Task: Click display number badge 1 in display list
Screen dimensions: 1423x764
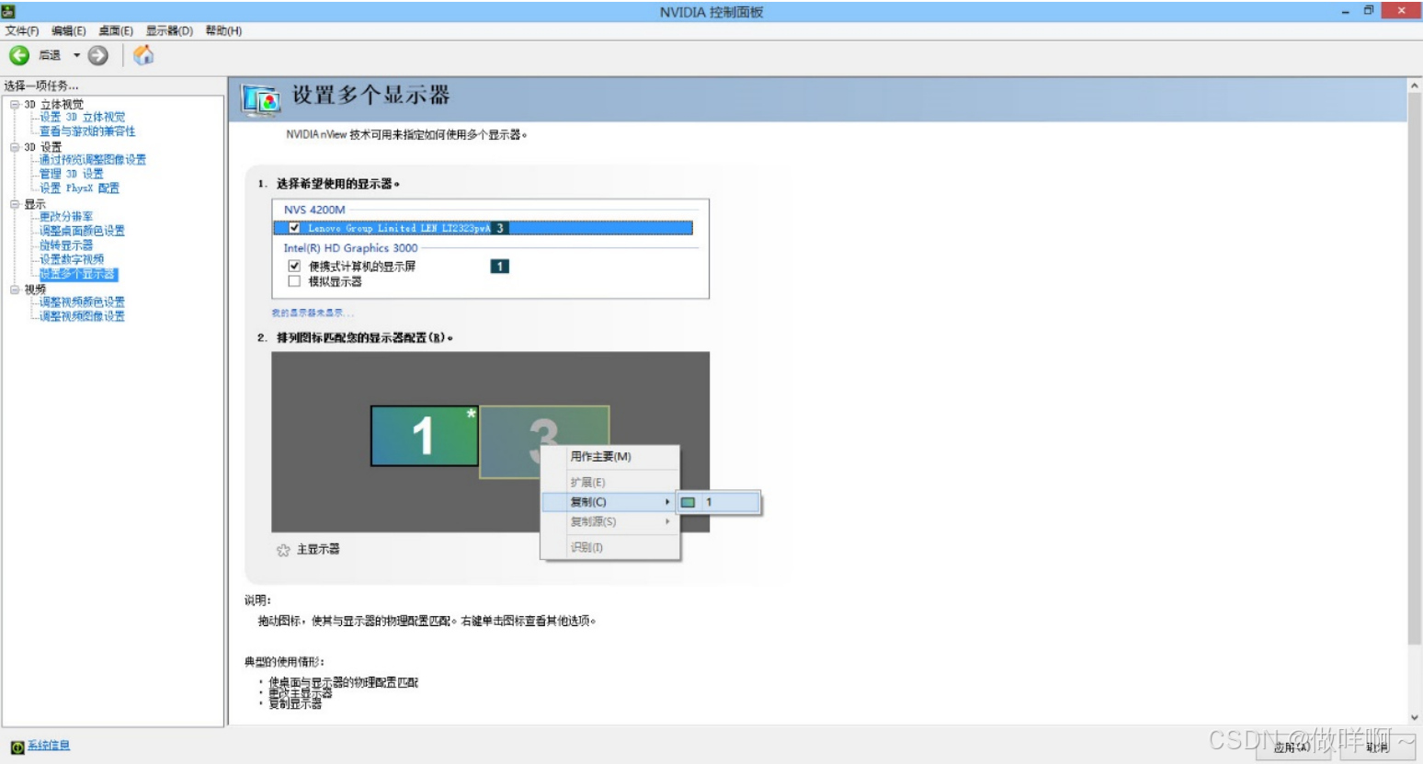Action: 499,266
